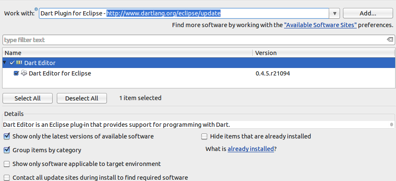This screenshot has width=396, height=181.
Task: Select the Dart Editor for Eclipse row text
Action: [x=60, y=73]
